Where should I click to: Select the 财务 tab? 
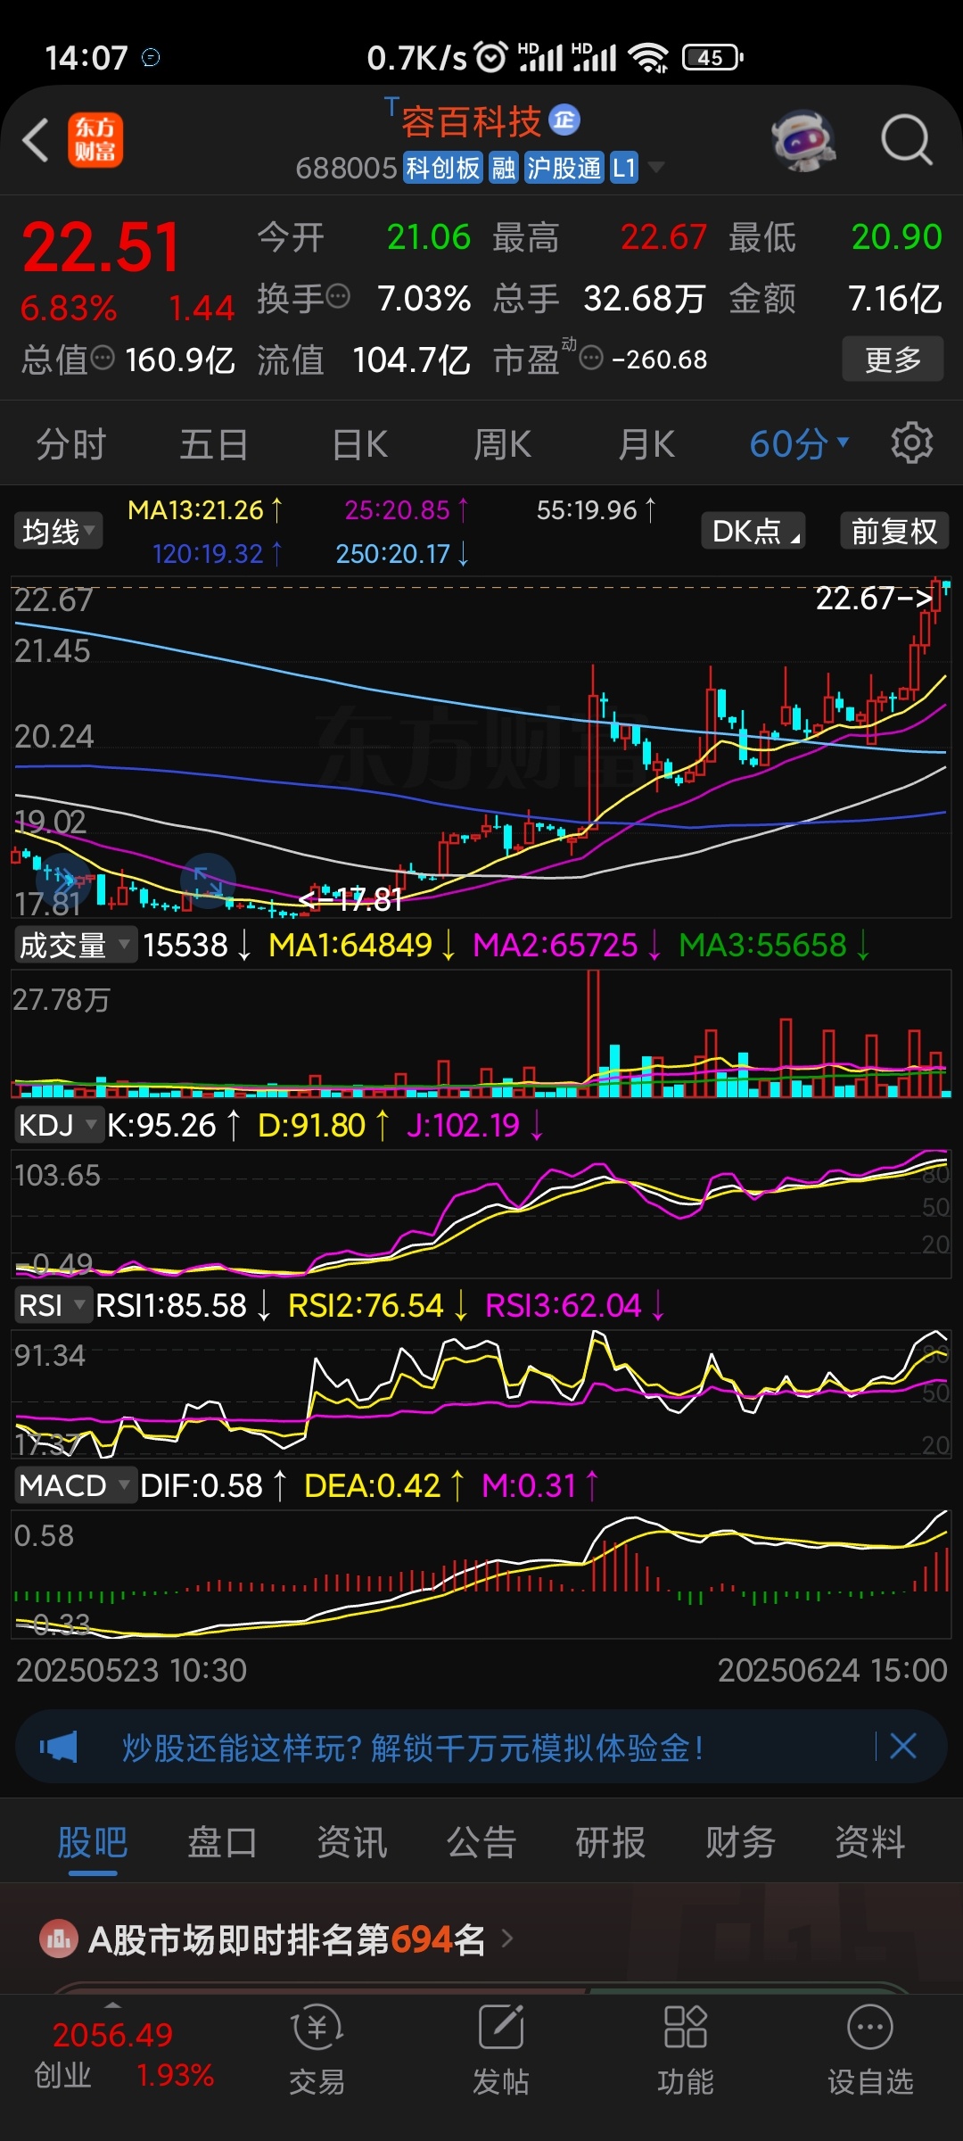tap(740, 1842)
